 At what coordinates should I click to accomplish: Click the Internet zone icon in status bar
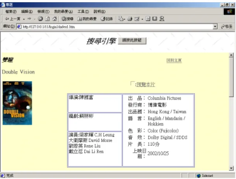tap(199, 176)
